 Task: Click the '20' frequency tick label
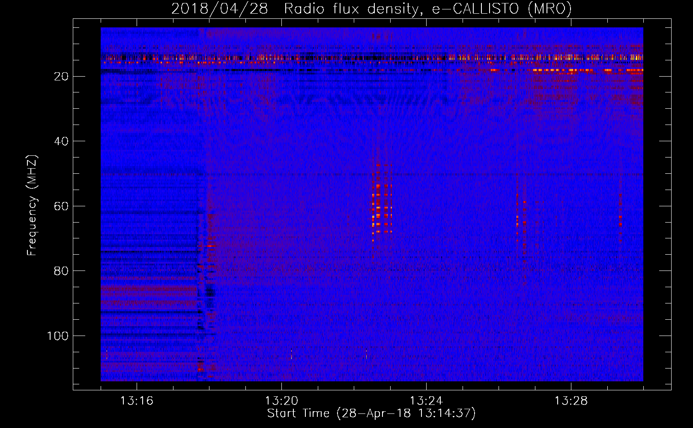tap(62, 77)
